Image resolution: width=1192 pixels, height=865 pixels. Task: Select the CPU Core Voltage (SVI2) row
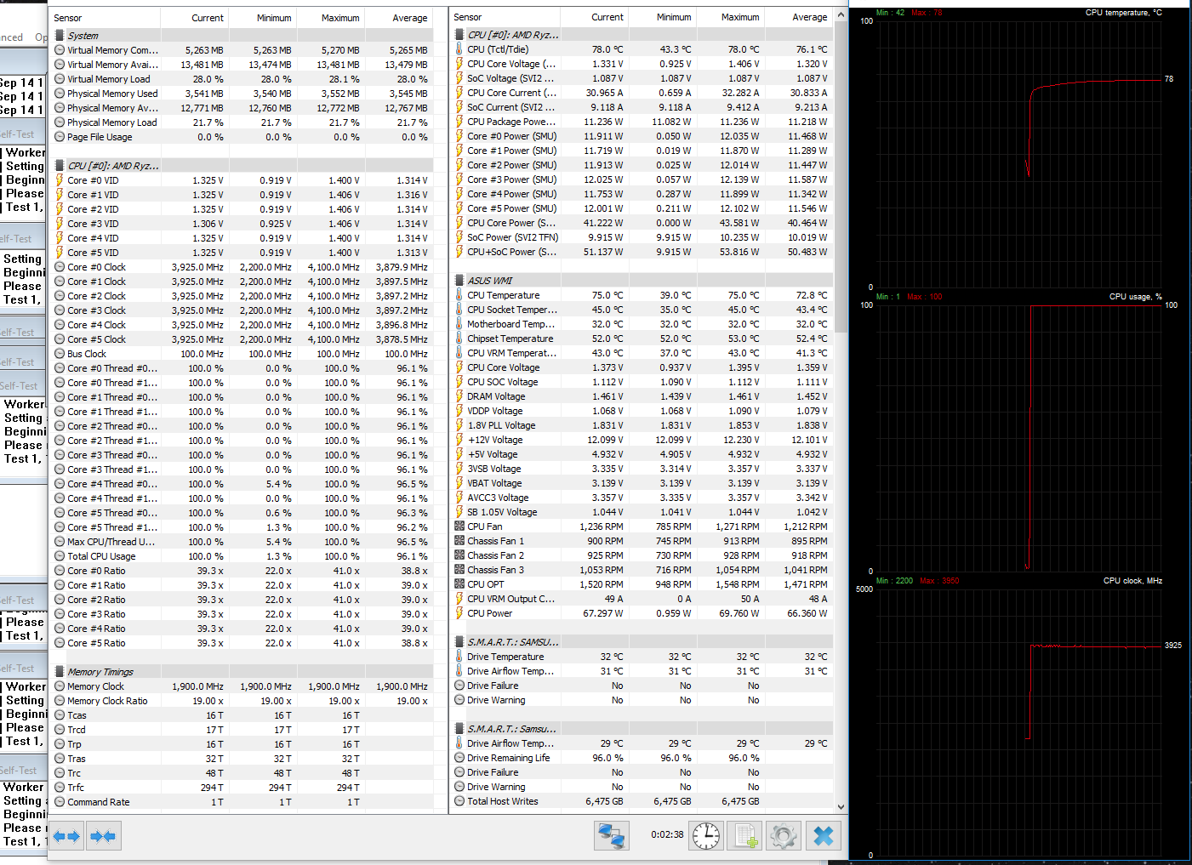click(x=641, y=64)
